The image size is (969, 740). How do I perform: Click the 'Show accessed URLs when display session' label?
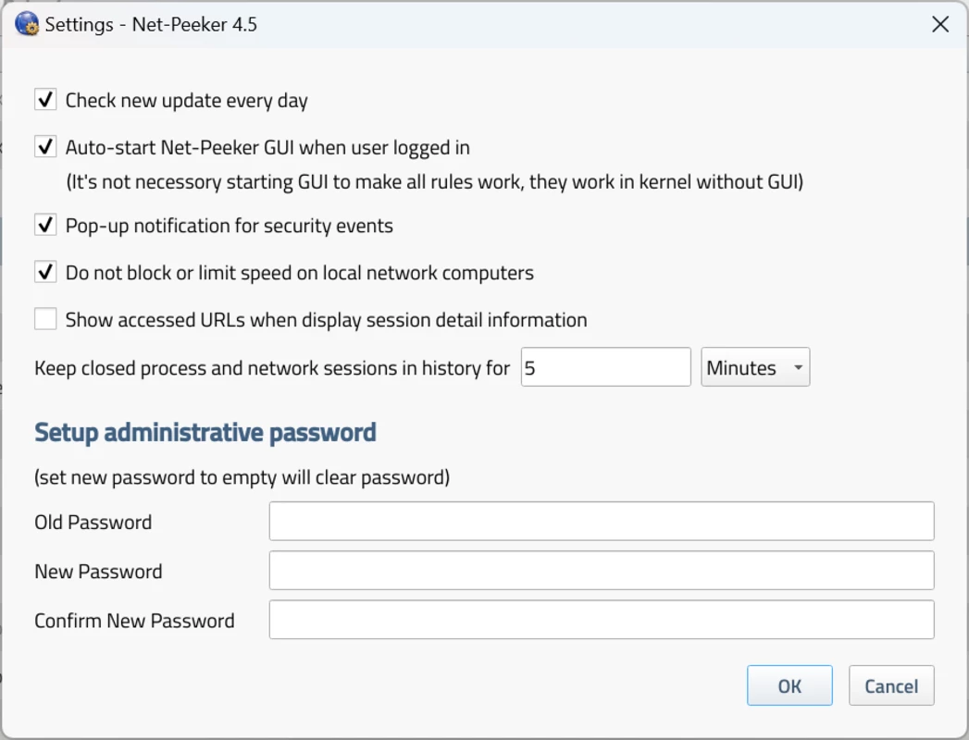click(x=327, y=320)
